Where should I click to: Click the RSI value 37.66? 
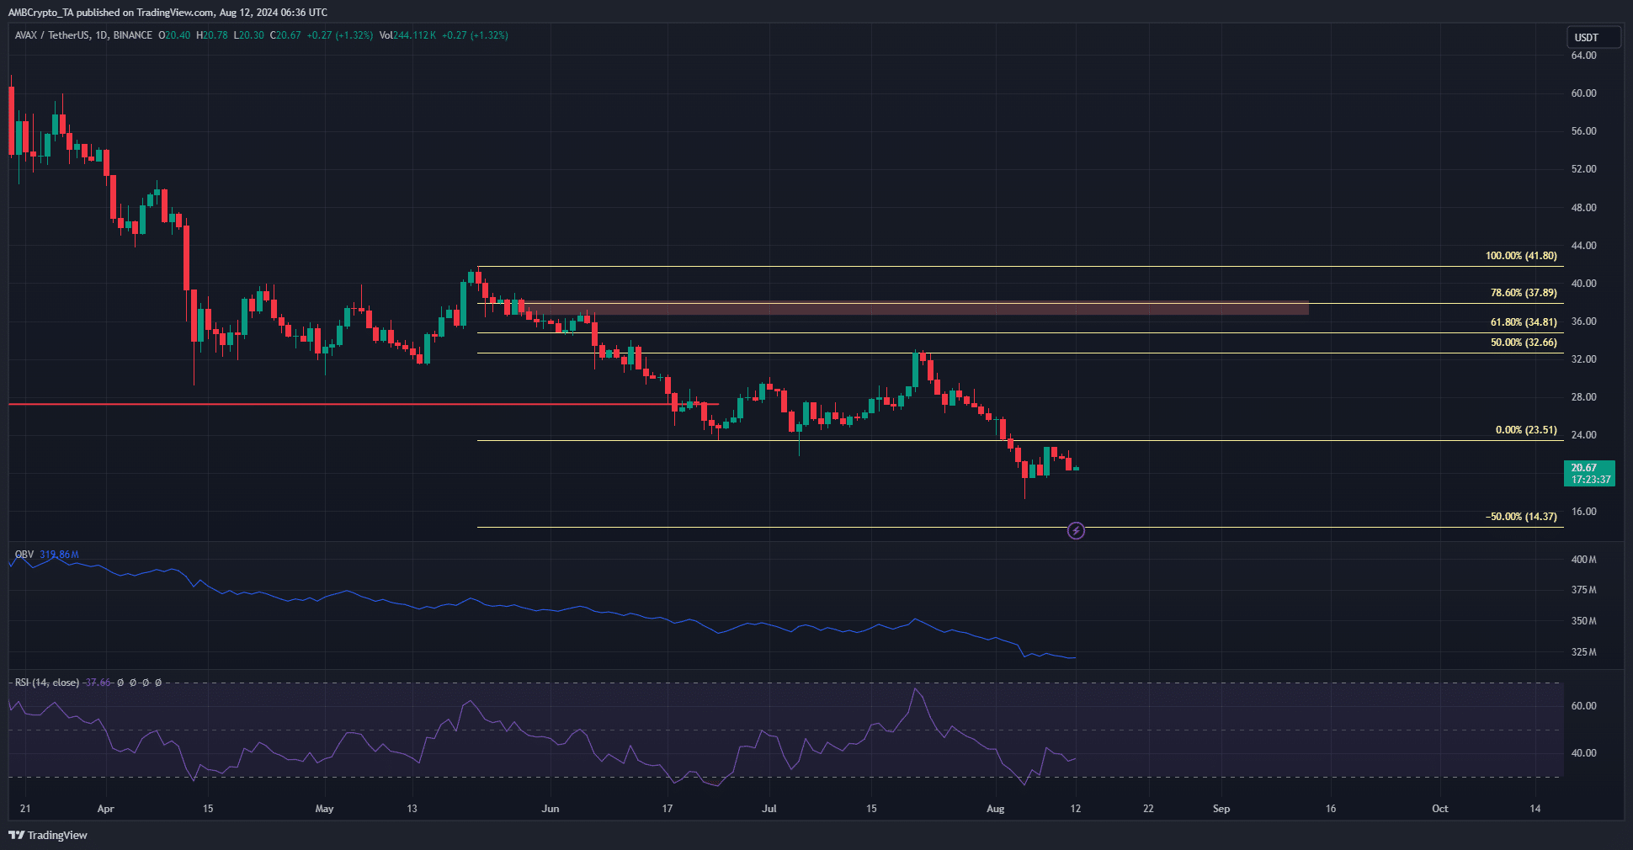coord(98,683)
